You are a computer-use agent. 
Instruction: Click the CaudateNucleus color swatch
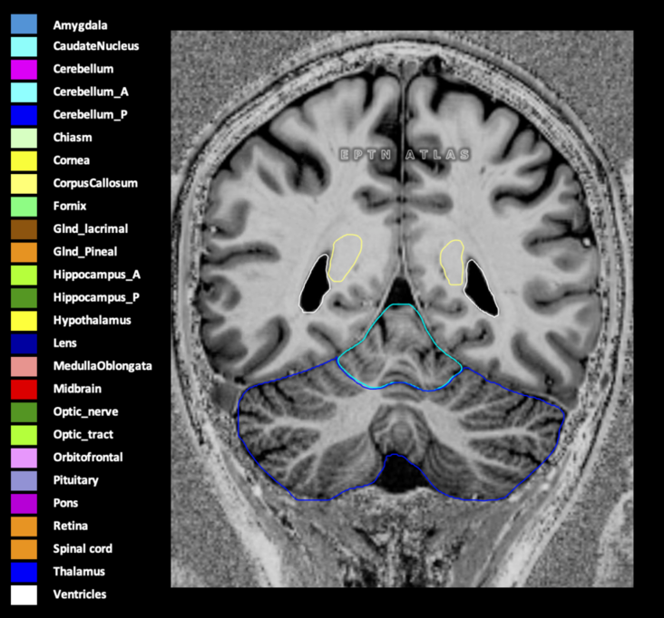24,46
